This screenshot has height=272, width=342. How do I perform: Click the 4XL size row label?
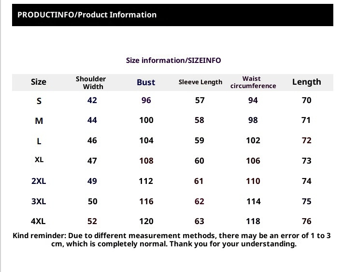38,221
